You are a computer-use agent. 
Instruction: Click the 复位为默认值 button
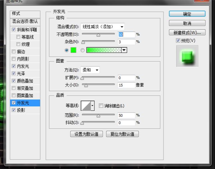(122, 134)
